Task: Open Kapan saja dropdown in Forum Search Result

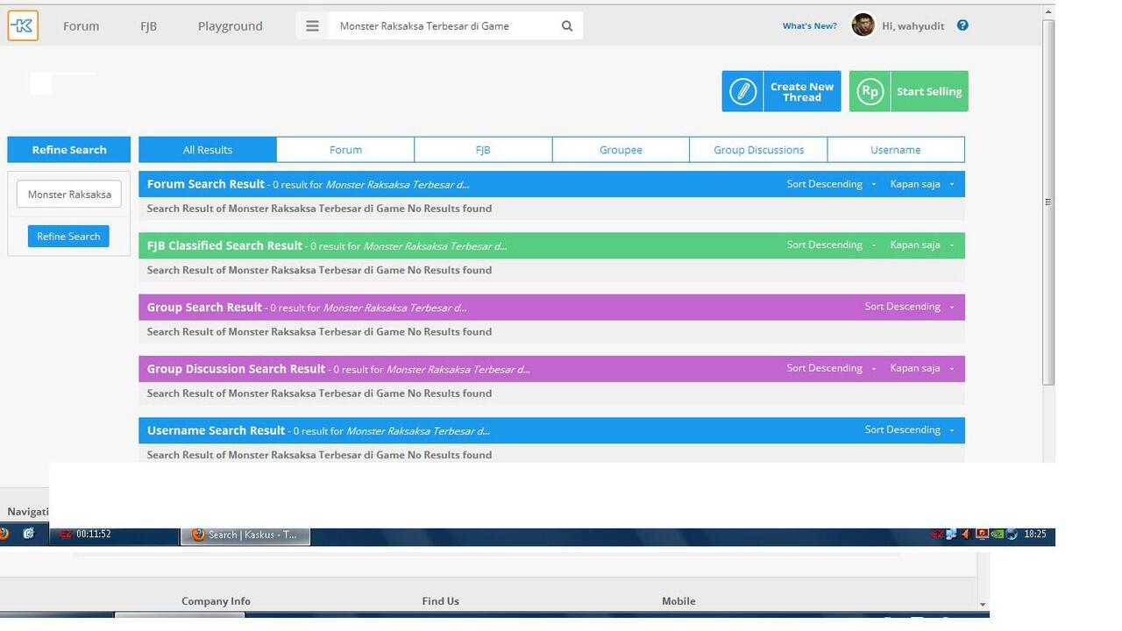Action: click(x=922, y=184)
